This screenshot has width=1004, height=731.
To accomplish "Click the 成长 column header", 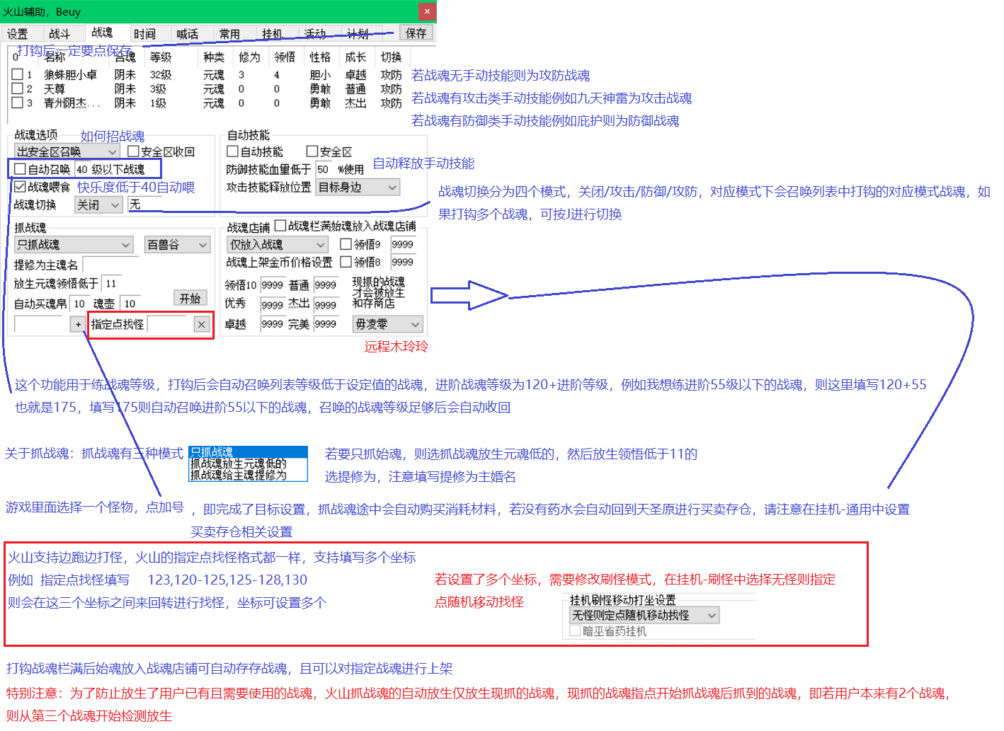I will point(355,57).
